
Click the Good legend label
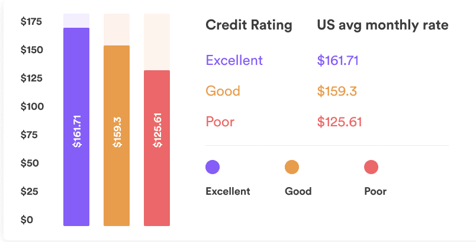tap(298, 191)
